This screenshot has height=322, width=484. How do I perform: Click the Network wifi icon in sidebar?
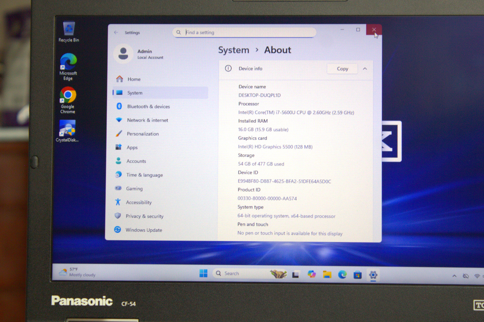click(119, 120)
